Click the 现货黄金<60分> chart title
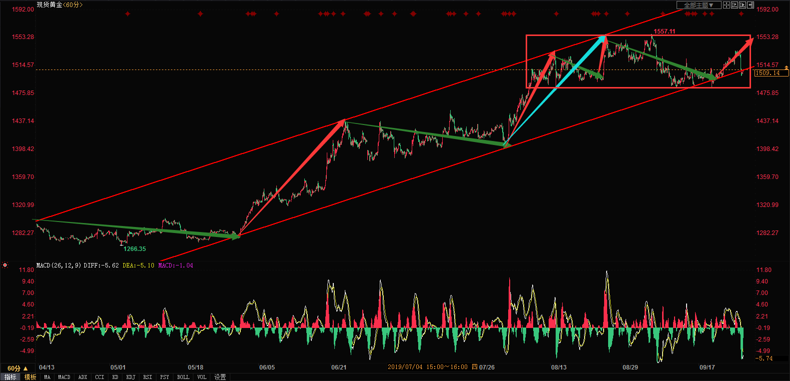Image resolution: width=790 pixels, height=381 pixels. [60, 4]
